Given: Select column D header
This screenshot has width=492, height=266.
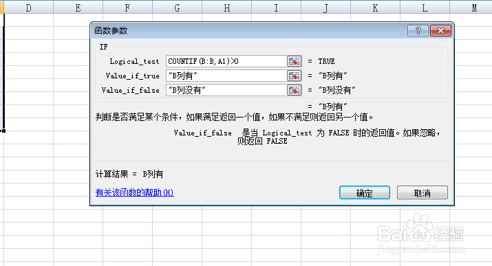Looking at the screenshot, I should pos(28,7).
